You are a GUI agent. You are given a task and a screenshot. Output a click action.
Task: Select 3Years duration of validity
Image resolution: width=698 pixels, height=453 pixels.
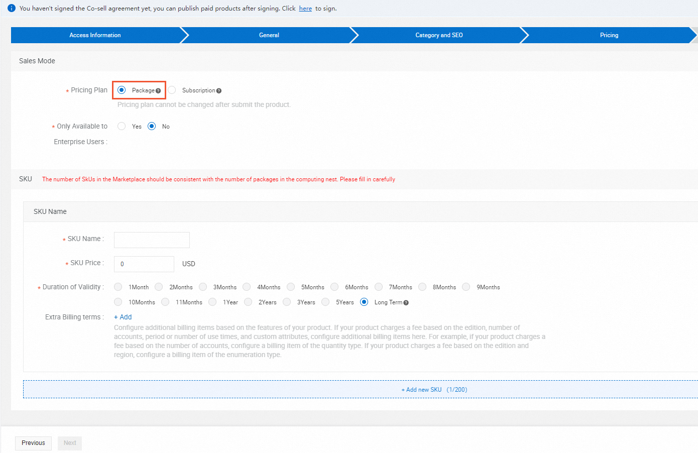287,302
